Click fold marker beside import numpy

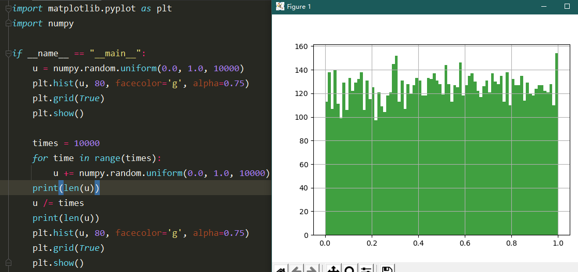8,24
